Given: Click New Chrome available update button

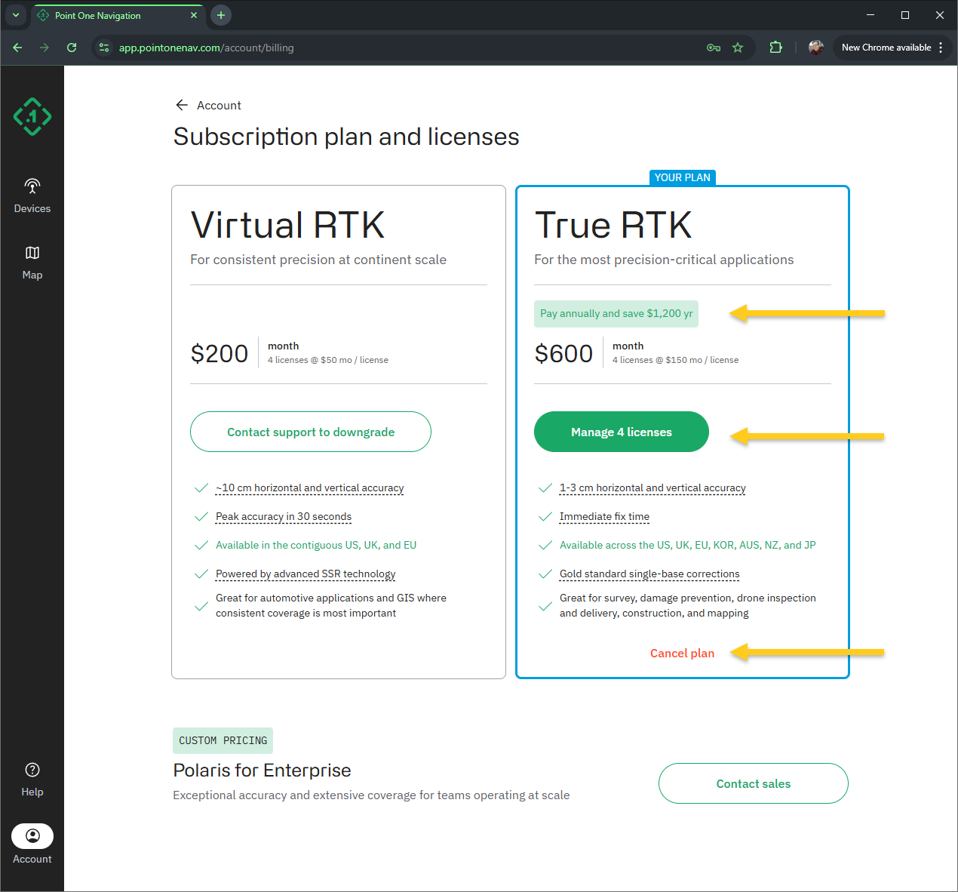Looking at the screenshot, I should click(886, 48).
